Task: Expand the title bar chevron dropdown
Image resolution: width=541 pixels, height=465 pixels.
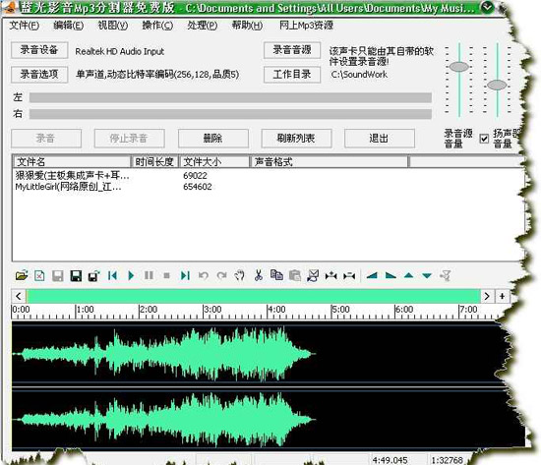Action: point(487,7)
